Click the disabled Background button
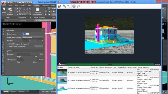The width and height of the screenshot is (168, 94). coord(39,46)
